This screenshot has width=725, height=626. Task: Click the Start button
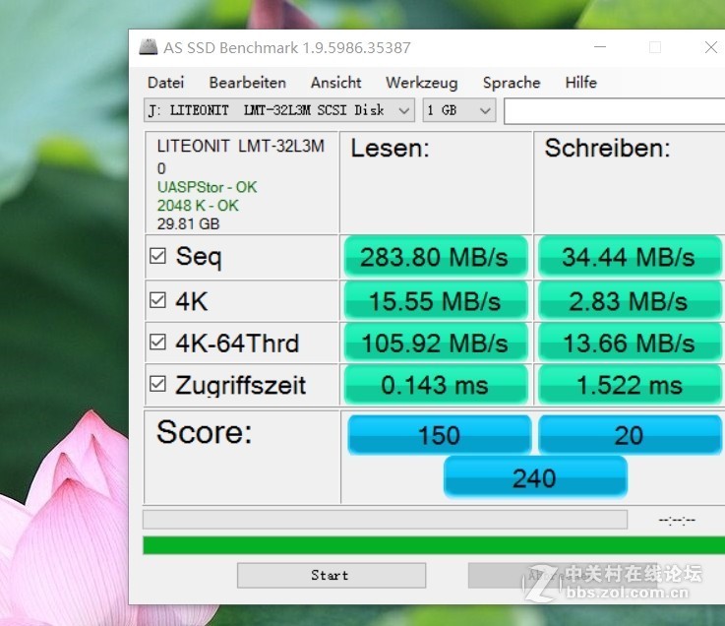click(332, 575)
